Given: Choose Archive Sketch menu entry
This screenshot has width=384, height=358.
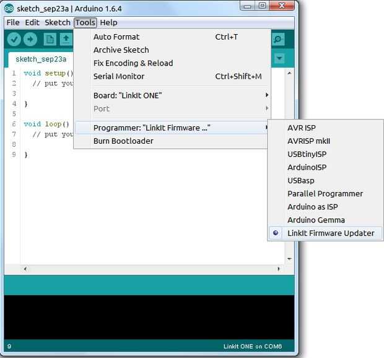Looking at the screenshot, I should click(172, 50).
